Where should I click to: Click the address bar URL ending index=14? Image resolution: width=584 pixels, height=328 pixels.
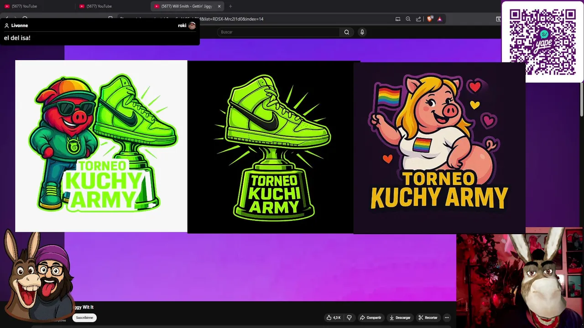[231, 19]
